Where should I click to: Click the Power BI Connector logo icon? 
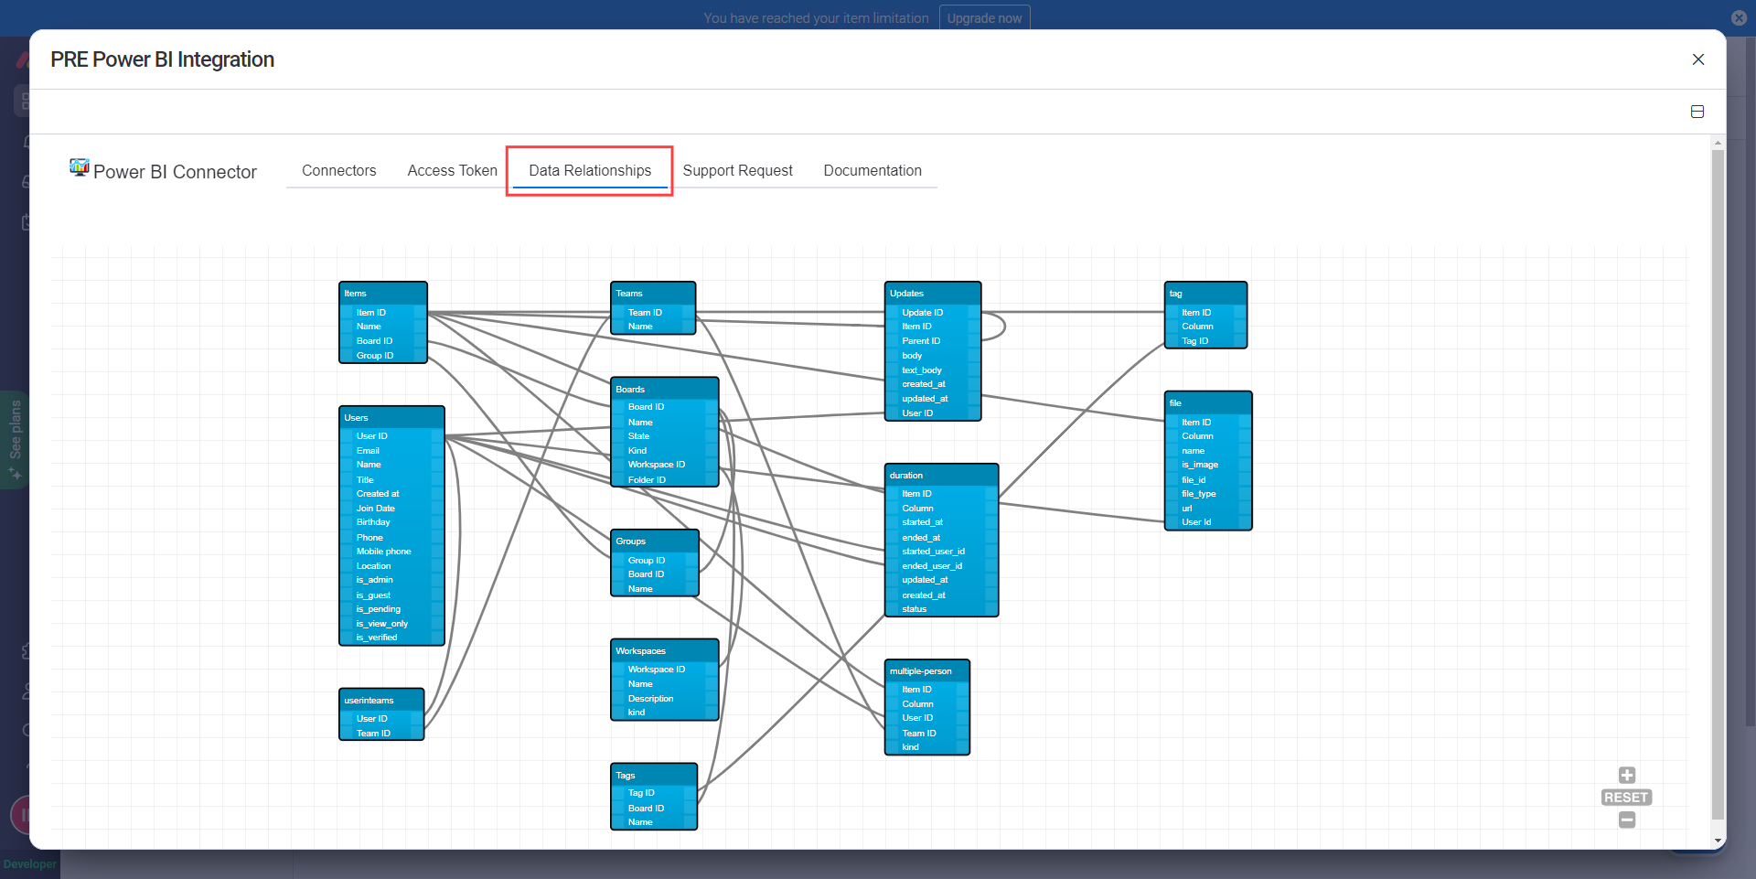[80, 167]
